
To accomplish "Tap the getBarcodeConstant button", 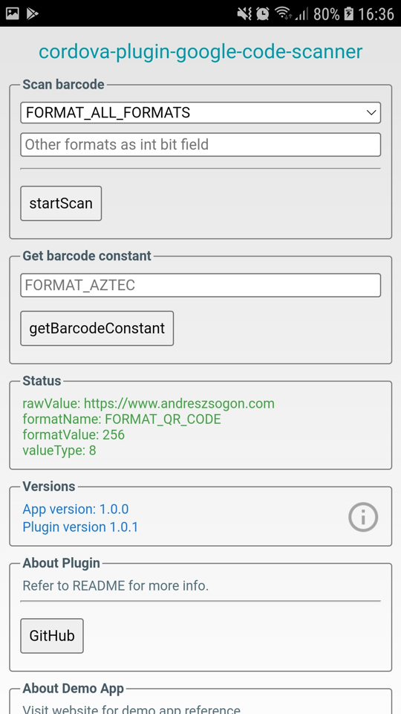I will click(97, 328).
